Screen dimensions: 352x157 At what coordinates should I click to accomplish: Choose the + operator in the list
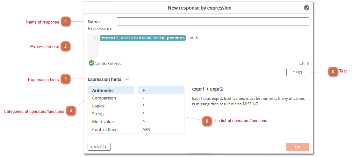point(161,90)
